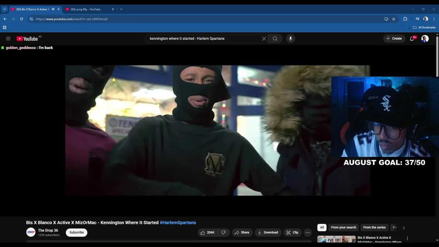This screenshot has width=439, height=247.
Task: Open media controls icon in browser toolbar
Action: [417, 19]
